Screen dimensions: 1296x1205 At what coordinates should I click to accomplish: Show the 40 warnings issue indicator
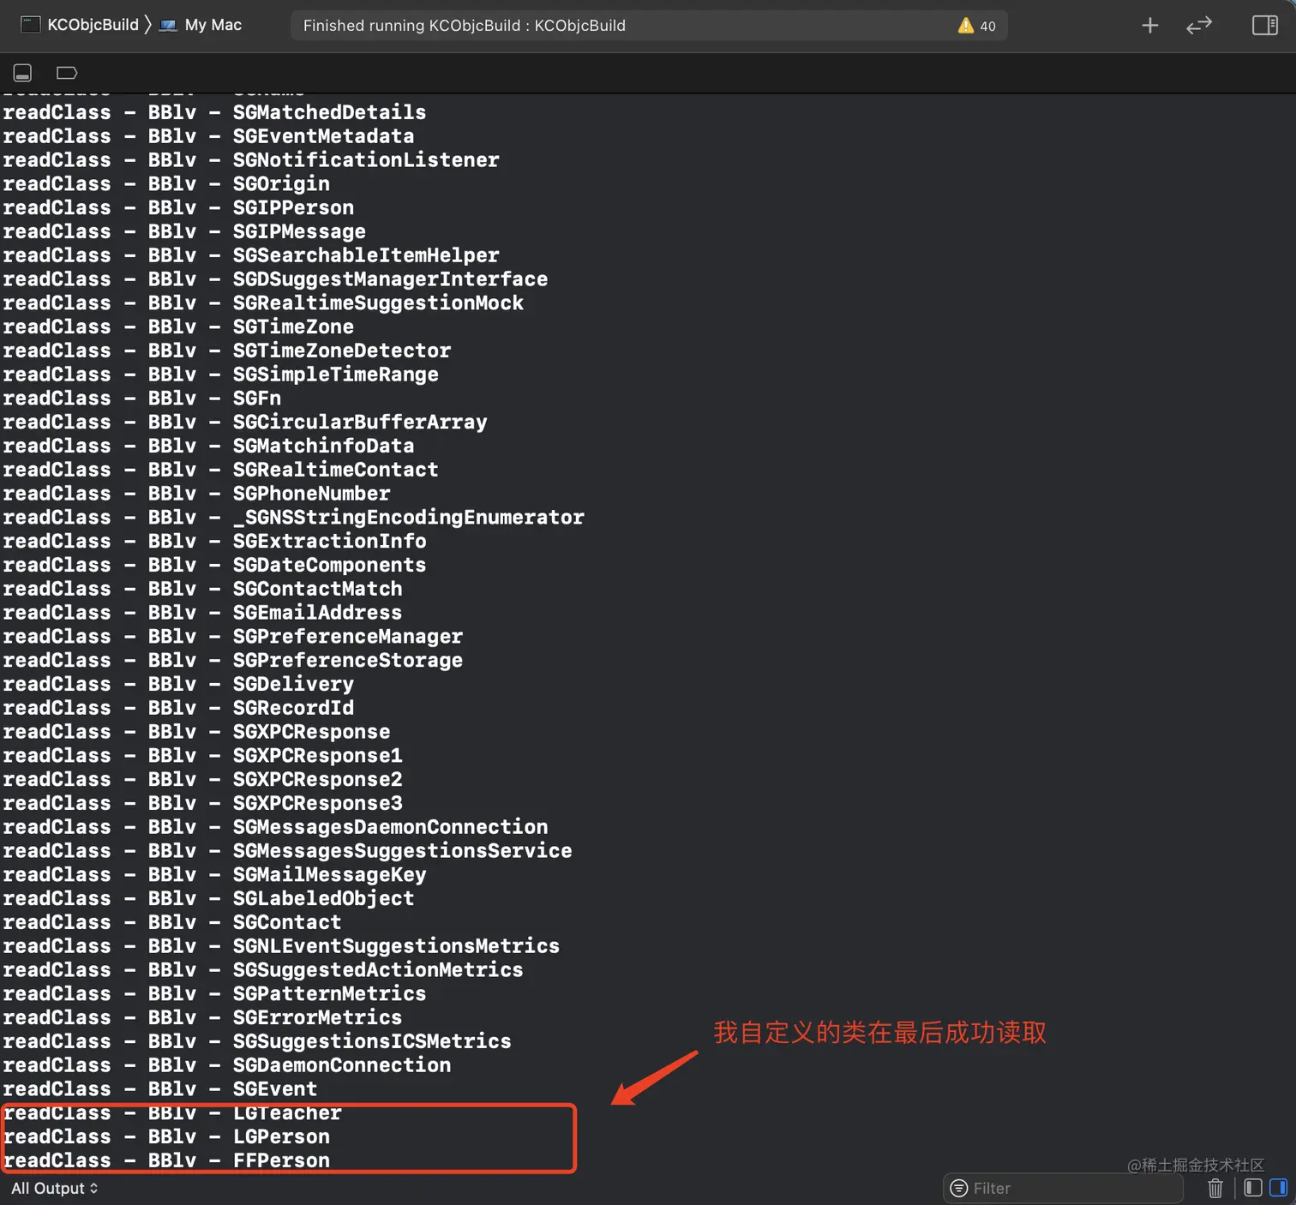pyautogui.click(x=976, y=26)
